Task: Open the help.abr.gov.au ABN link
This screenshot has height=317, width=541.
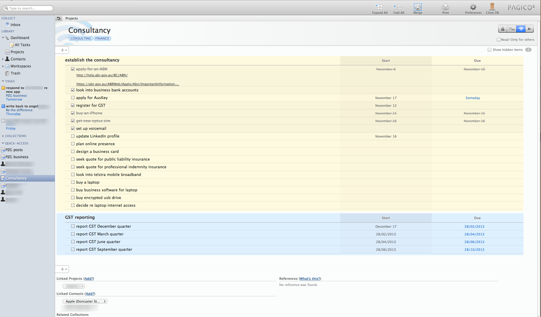Action: [102, 75]
